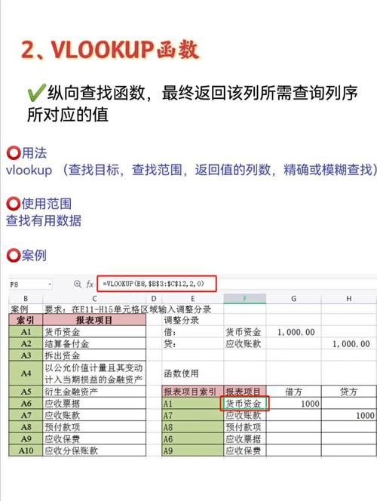Select the 借： cell

click(193, 332)
